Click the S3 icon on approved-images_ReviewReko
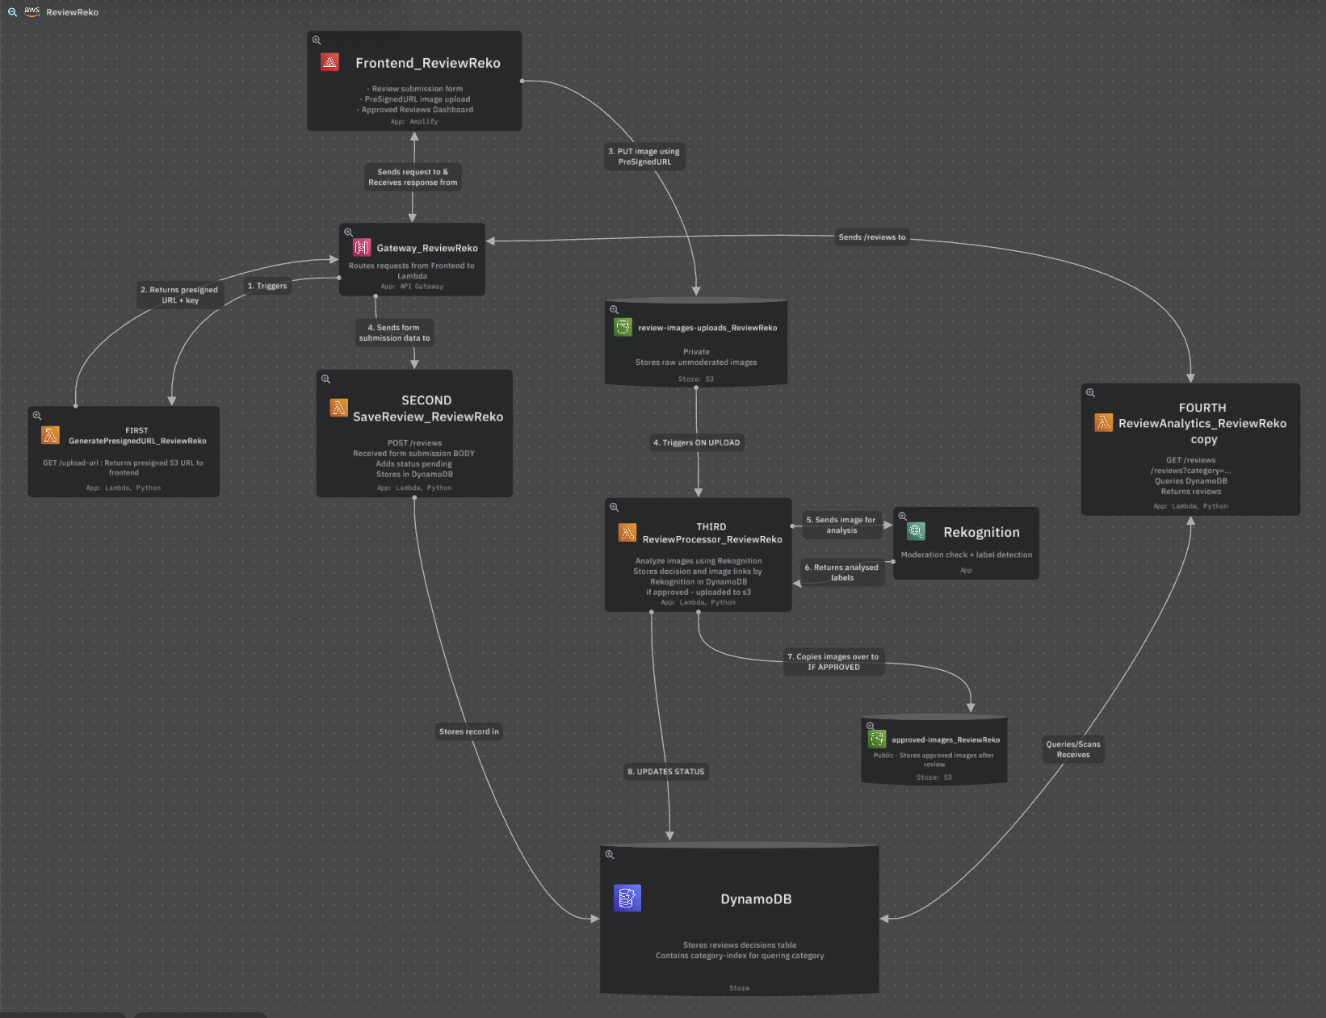The height and width of the screenshot is (1018, 1326). tap(878, 739)
